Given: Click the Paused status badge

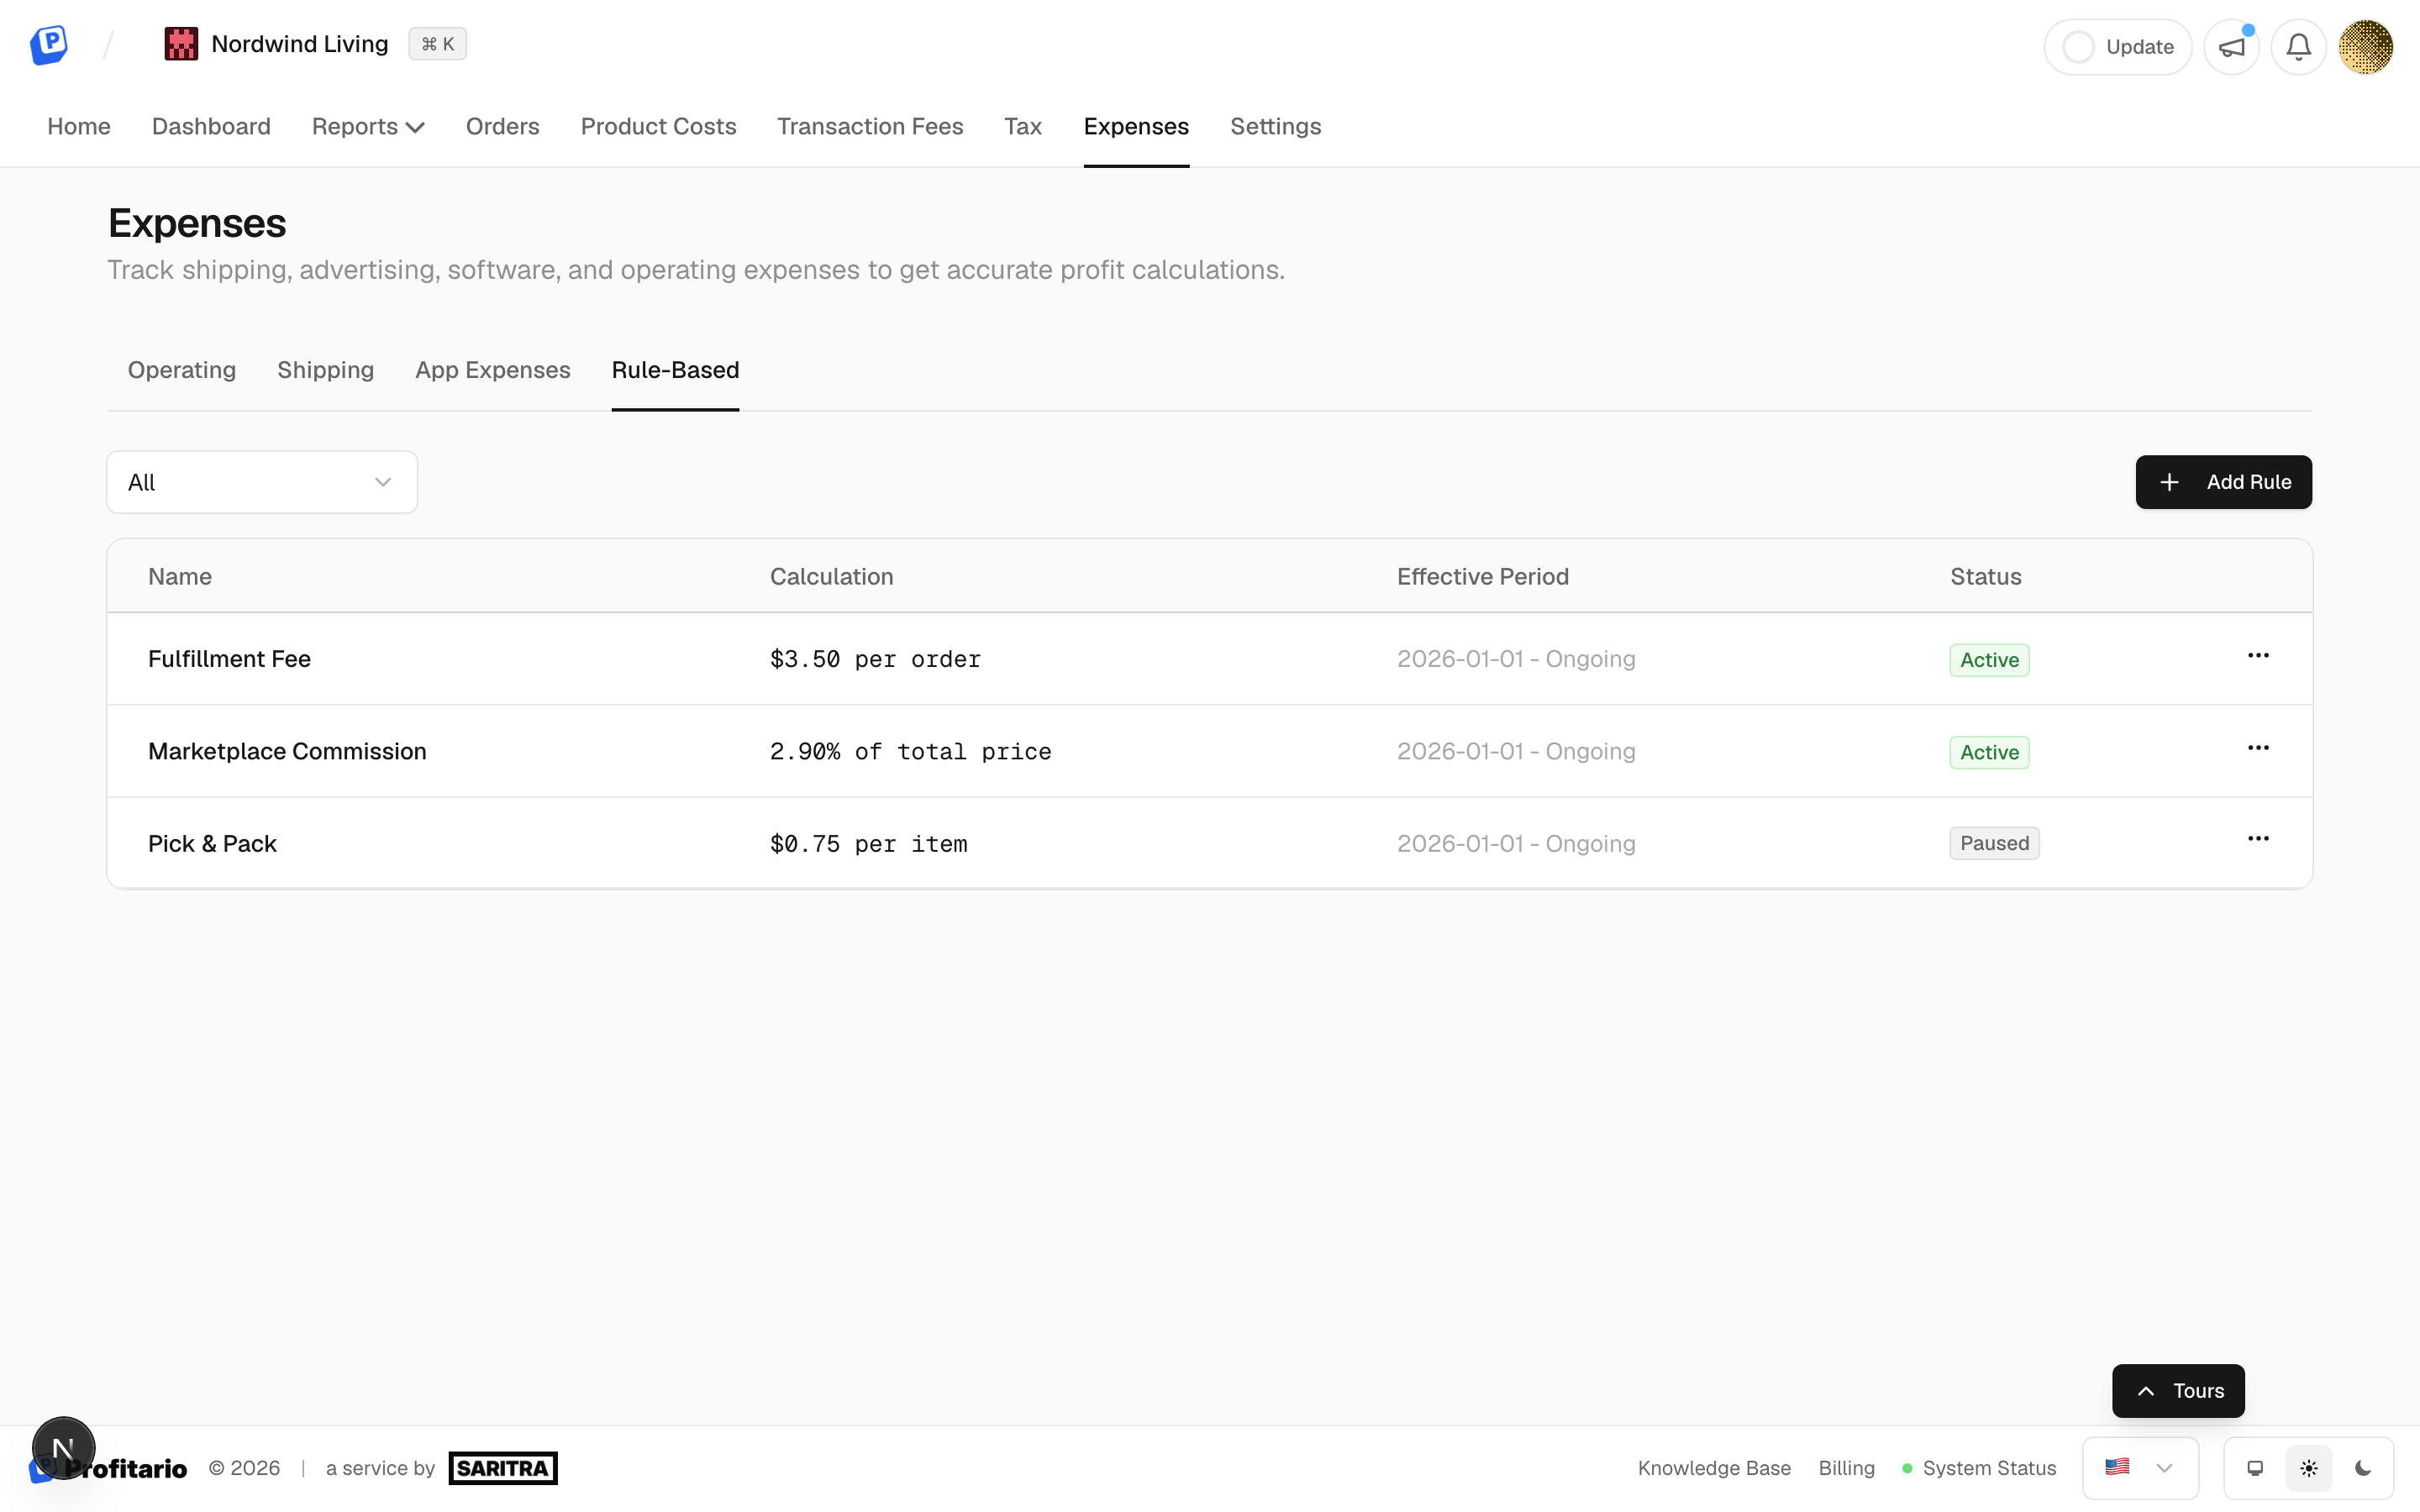Looking at the screenshot, I should pyautogui.click(x=1994, y=843).
